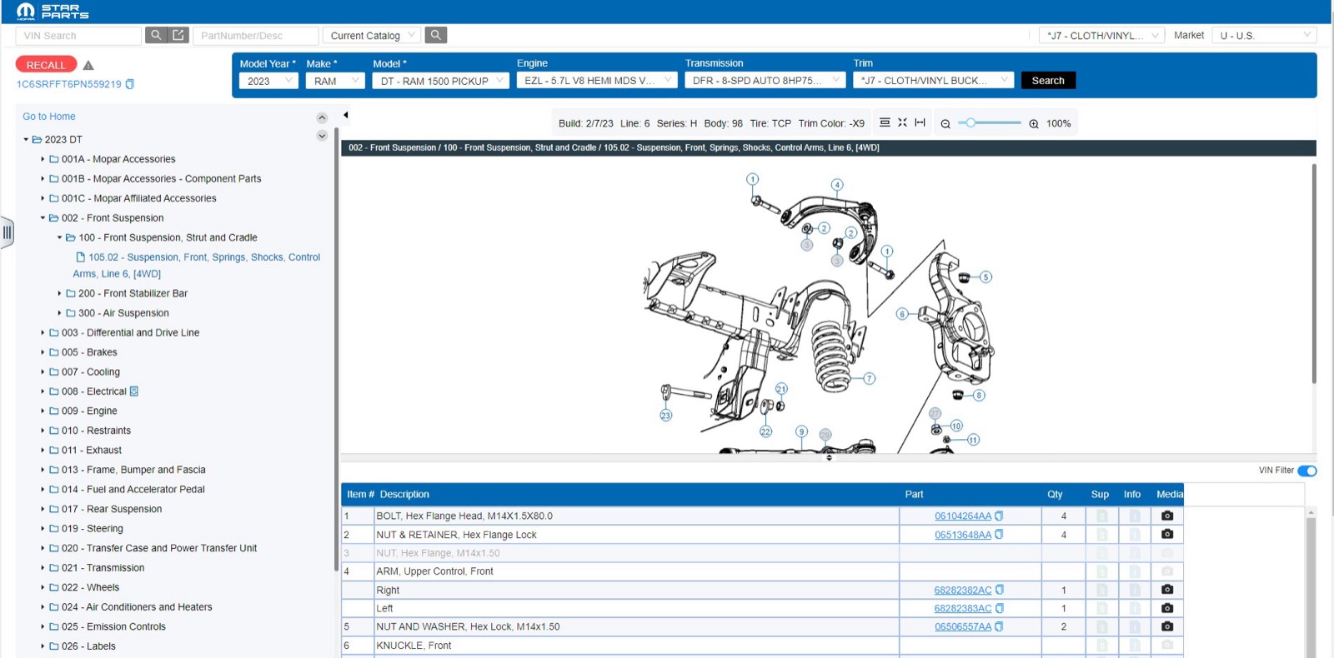Open the top-right *J7 CLOTH/VINYL dropdown
Viewport: 1334px width, 658px height.
coord(1102,35)
